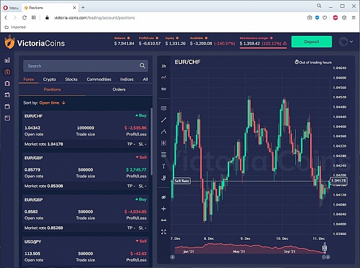Click the margin warning triangle icon
Viewport: 360px width, 268px height.
pyautogui.click(x=284, y=43)
